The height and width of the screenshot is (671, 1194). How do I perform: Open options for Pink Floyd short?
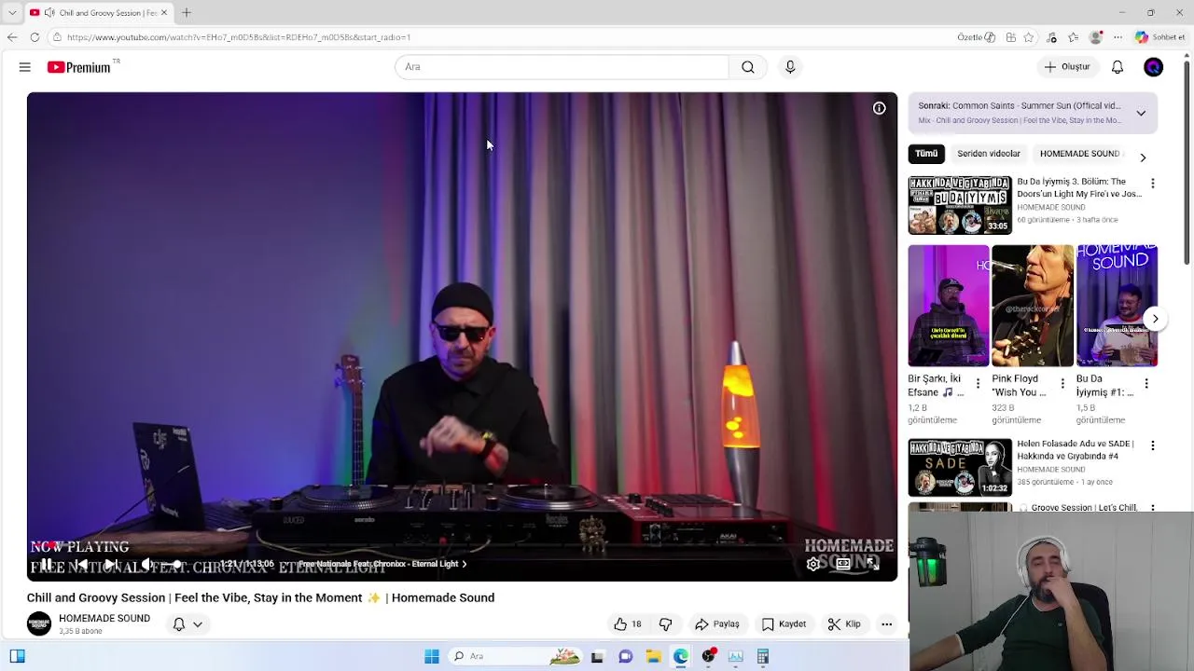point(1062,383)
